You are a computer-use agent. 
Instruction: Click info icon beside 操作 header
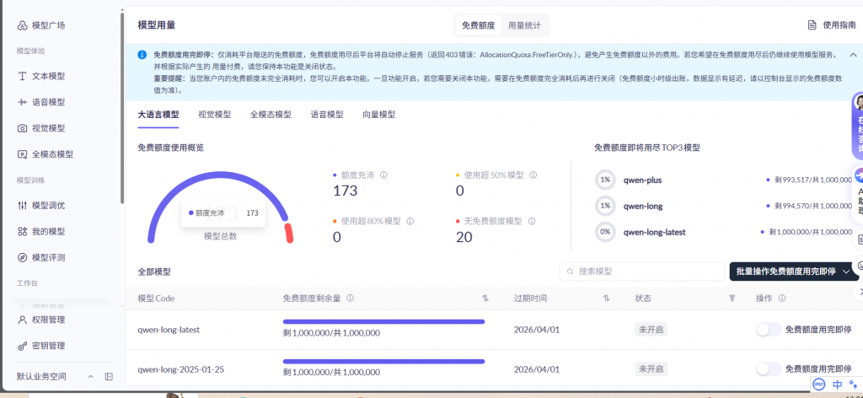click(x=781, y=298)
